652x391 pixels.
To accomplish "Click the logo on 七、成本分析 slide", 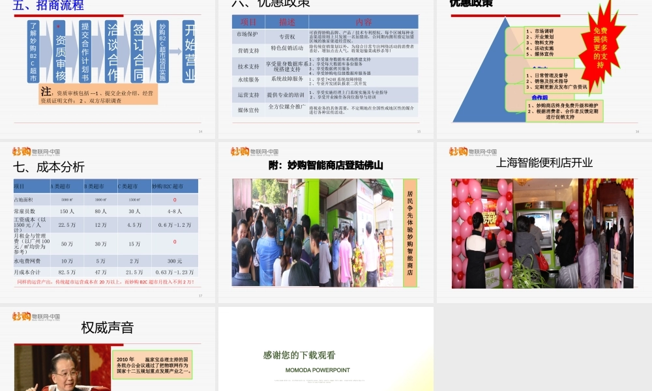I will (x=36, y=152).
